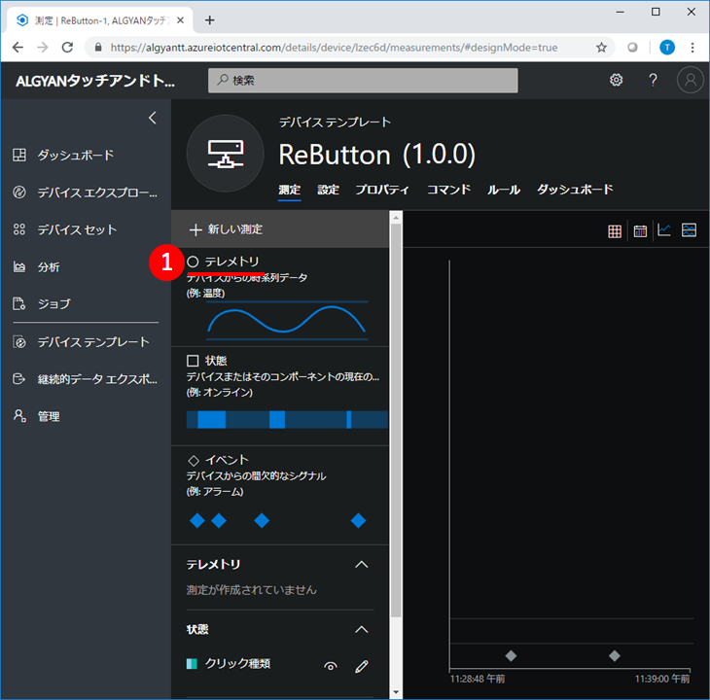Focus the 検索 search field
Screen dimensions: 710x700
point(363,81)
